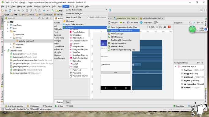Viewport: 209px width, 117px height.
Task: Click the red error indicator icon in designer
Action: click(x=169, y=27)
